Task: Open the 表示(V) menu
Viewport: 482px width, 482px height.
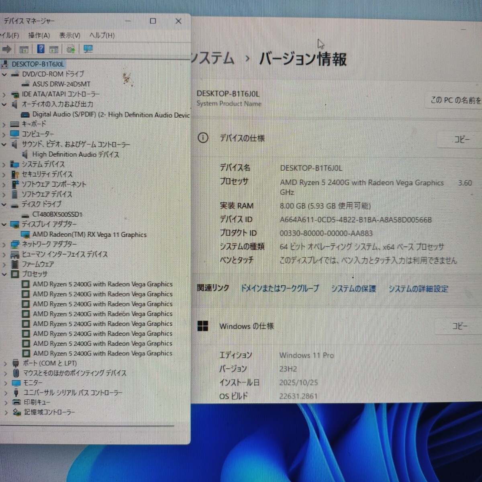Action: [x=69, y=35]
